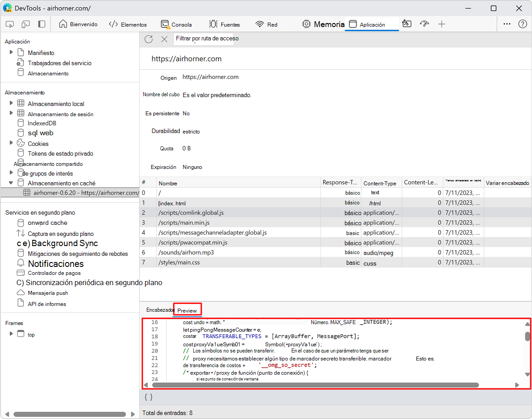This screenshot has width=532, height=419.
Task: Switch to the Consola tab
Action: coord(176,24)
